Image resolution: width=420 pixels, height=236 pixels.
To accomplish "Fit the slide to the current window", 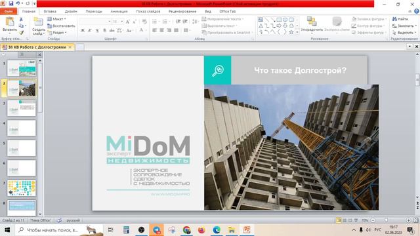I will 415,220.
